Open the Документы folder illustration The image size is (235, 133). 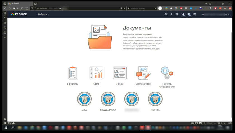tap(100, 37)
